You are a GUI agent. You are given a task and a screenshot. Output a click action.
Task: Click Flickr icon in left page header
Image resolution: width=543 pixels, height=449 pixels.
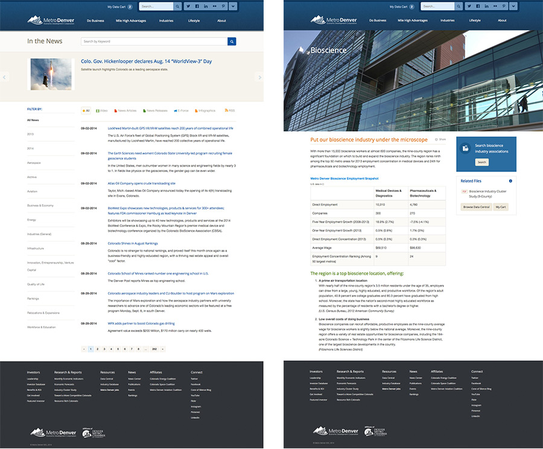(215, 6)
